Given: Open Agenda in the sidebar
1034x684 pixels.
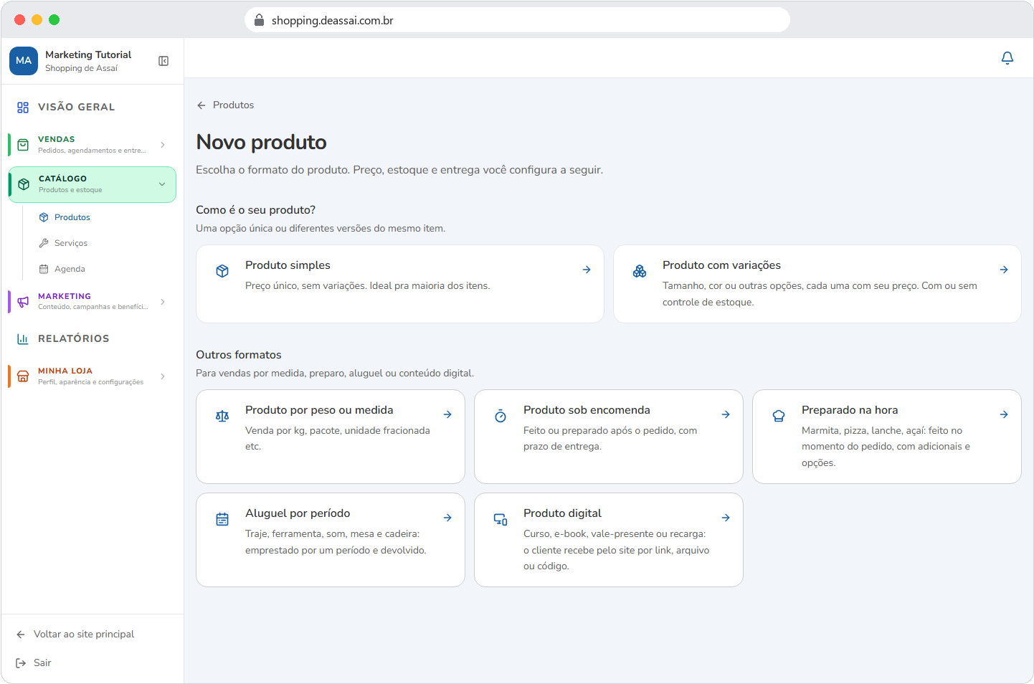Looking at the screenshot, I should click(x=70, y=269).
